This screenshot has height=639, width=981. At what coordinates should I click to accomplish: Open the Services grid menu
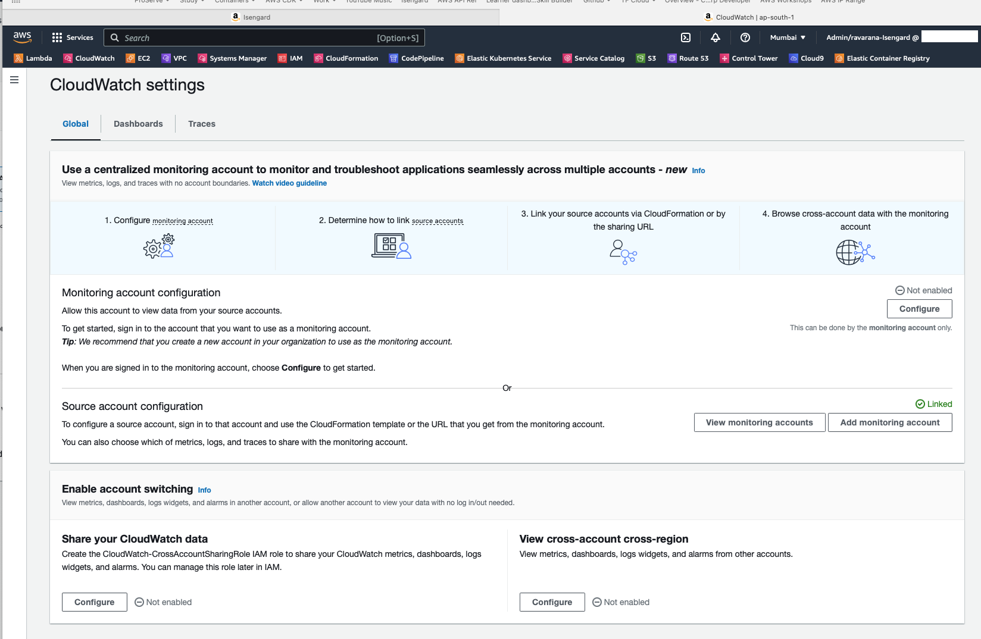click(73, 37)
